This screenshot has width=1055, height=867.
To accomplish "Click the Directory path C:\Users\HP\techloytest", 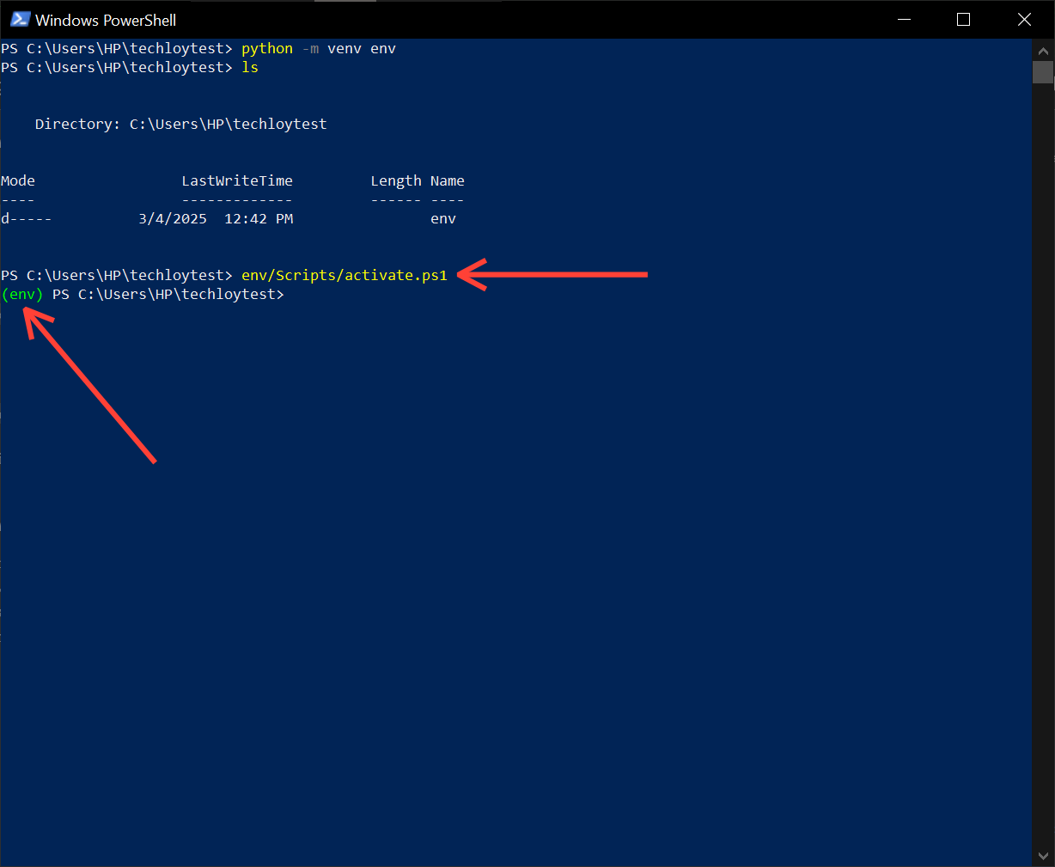I will 228,124.
